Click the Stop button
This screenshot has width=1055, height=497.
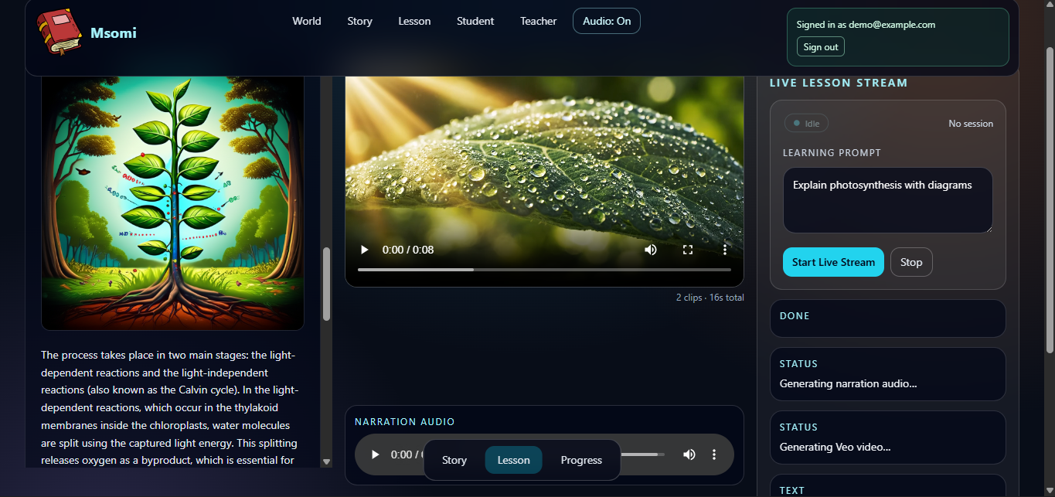[911, 262]
